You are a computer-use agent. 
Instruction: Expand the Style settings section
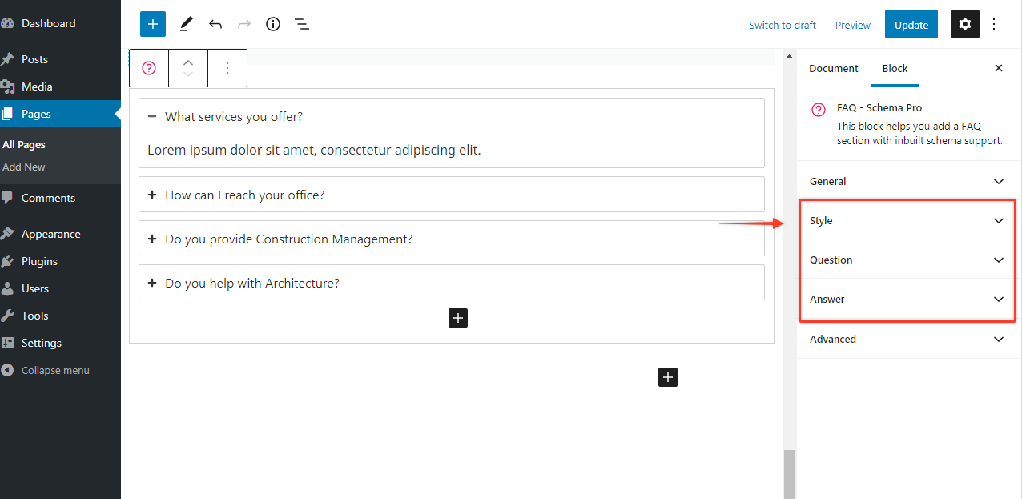tap(907, 220)
